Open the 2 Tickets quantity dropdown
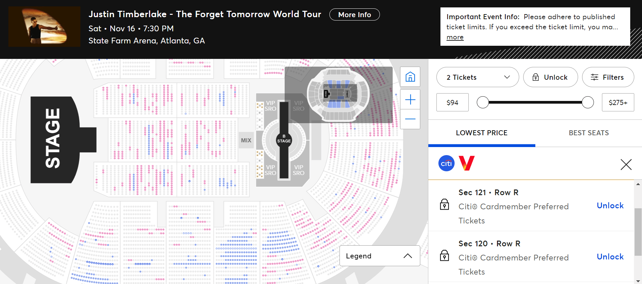This screenshot has width=642, height=284. tap(477, 77)
